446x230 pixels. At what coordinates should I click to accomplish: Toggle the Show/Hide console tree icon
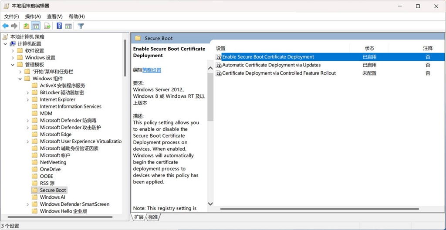click(36, 26)
